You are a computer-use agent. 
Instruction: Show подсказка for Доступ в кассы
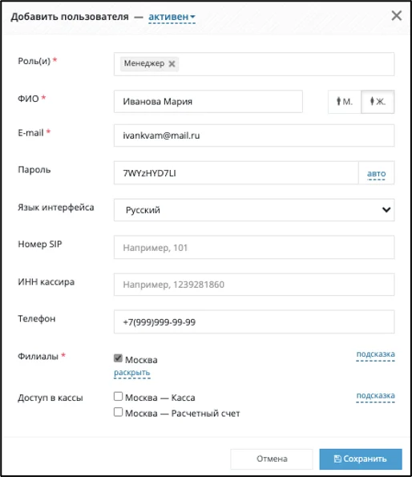click(x=375, y=396)
